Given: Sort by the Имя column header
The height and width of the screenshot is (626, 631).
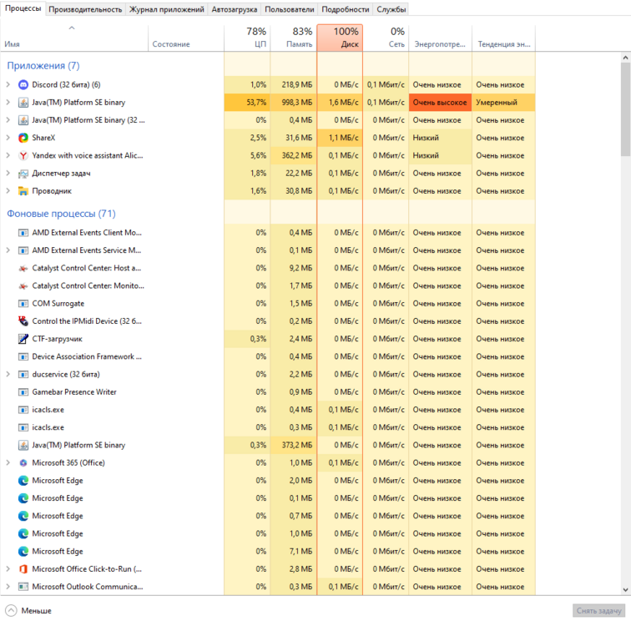Looking at the screenshot, I should pyautogui.click(x=74, y=38).
